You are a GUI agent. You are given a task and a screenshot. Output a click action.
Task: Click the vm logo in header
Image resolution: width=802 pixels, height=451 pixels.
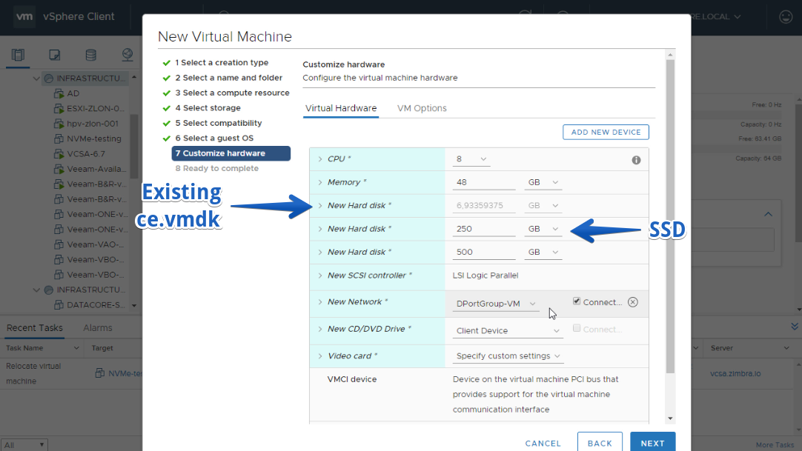point(24,16)
